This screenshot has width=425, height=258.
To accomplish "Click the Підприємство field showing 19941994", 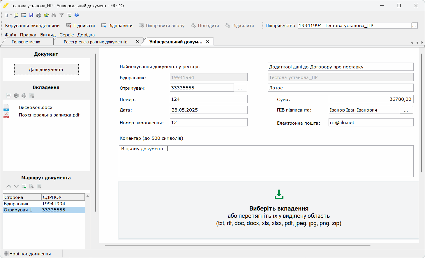I will (355, 26).
